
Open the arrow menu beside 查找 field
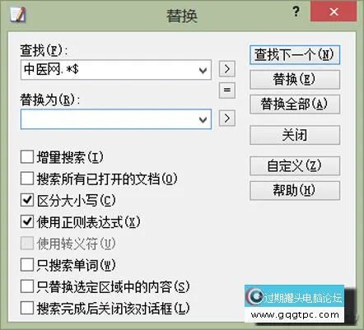[227, 69]
